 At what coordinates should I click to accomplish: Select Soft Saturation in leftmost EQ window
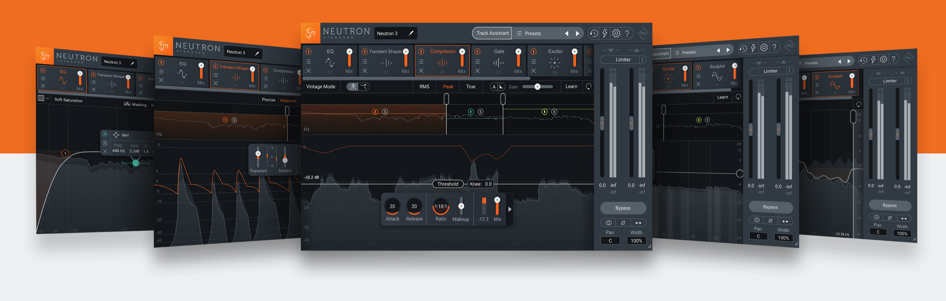coord(68,100)
